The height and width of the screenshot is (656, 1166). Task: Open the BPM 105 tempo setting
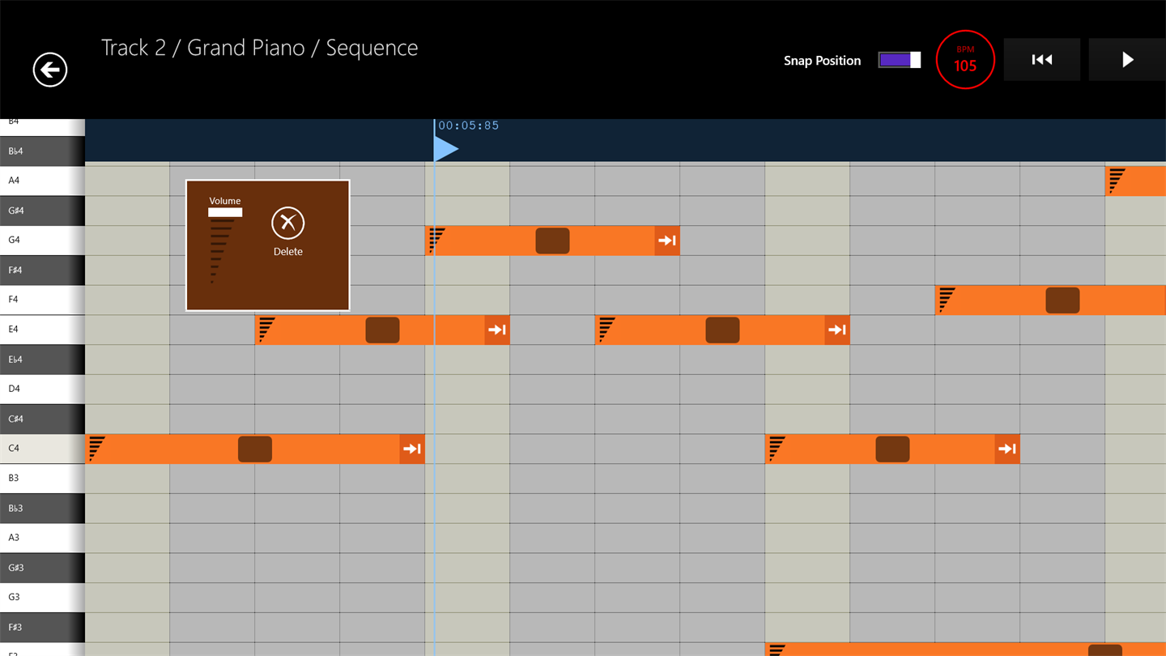(x=964, y=60)
